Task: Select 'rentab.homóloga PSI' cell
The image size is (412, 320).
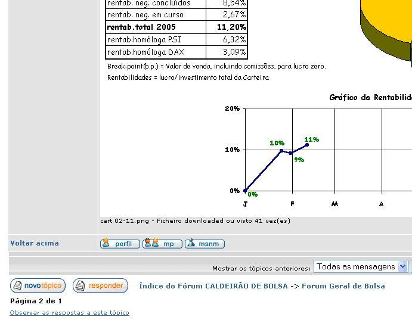Action: point(156,40)
